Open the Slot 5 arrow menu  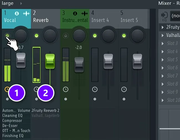(163, 60)
